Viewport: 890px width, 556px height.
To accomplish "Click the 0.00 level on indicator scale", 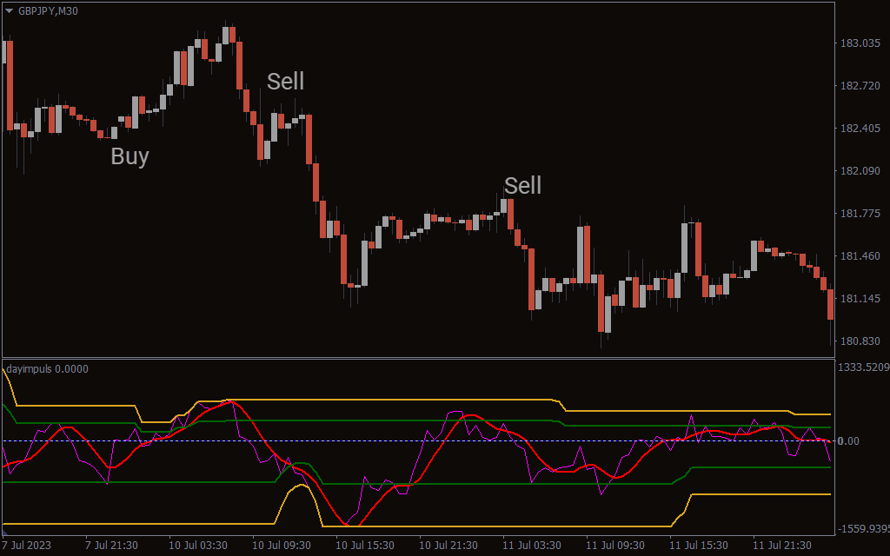I will coord(848,441).
